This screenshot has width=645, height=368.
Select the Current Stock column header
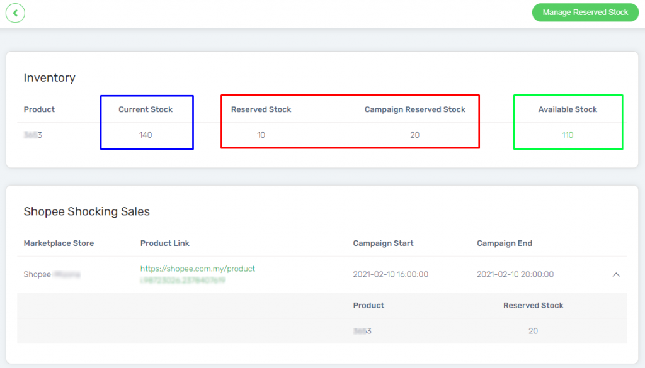pyautogui.click(x=146, y=109)
